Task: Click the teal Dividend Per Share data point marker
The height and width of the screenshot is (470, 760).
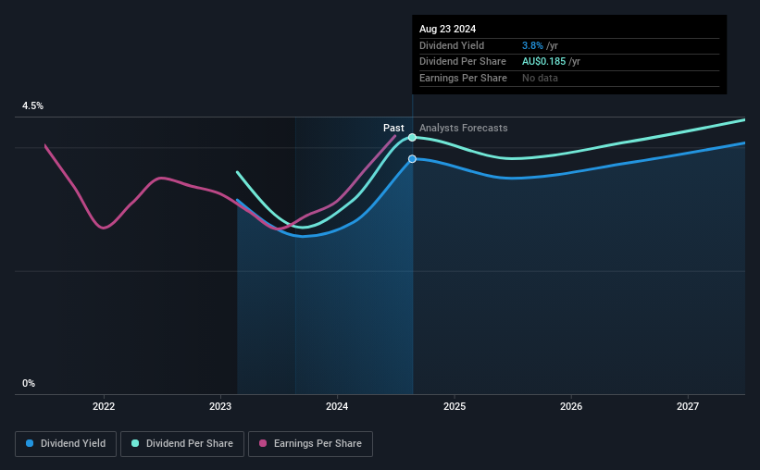Action: (x=412, y=138)
